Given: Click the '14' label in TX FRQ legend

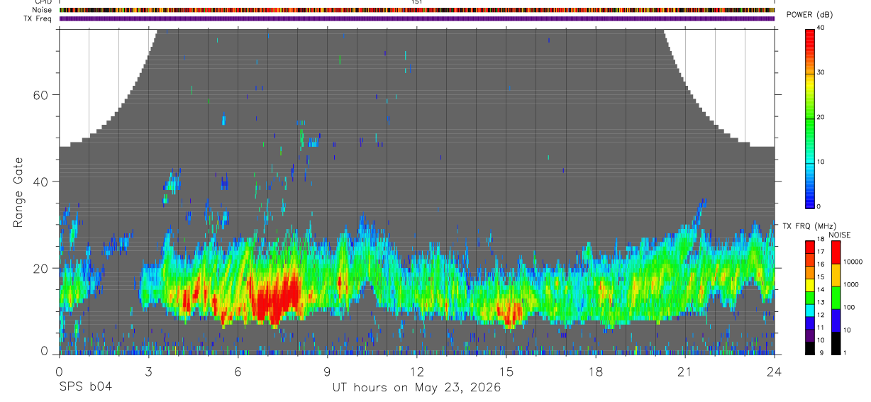Looking at the screenshot, I should tap(821, 289).
